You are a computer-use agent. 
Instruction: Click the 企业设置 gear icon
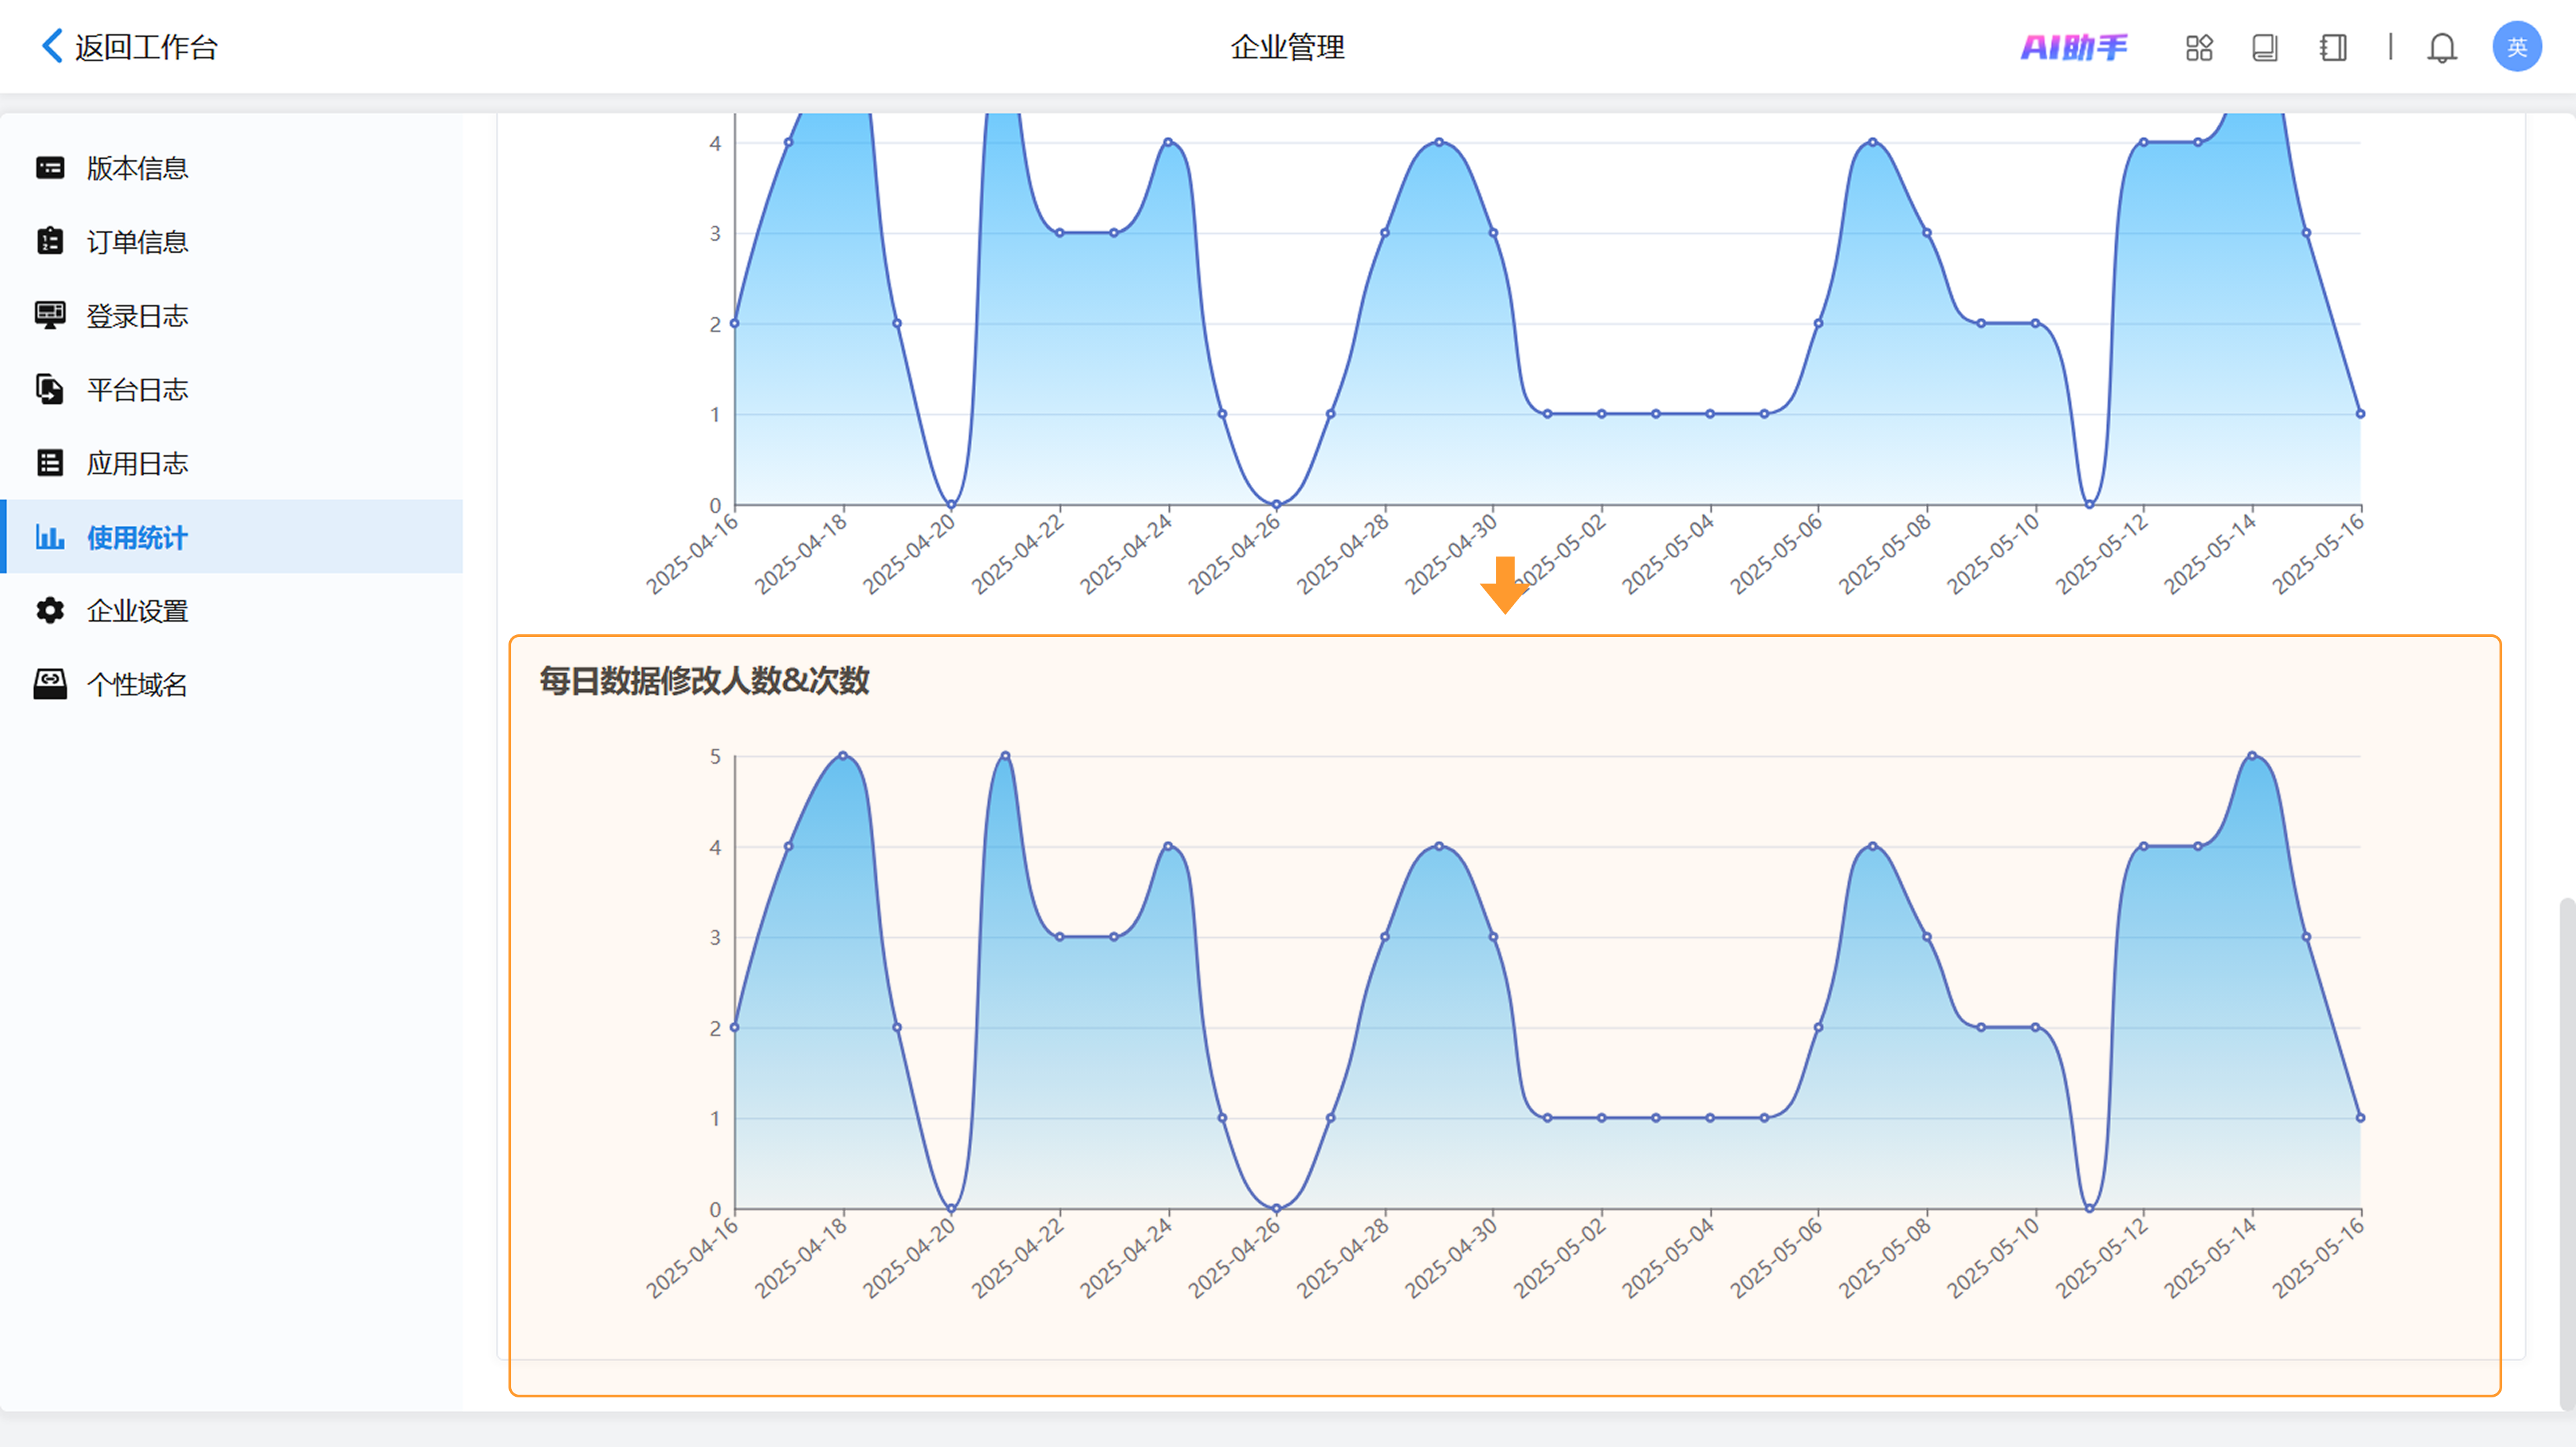50,611
